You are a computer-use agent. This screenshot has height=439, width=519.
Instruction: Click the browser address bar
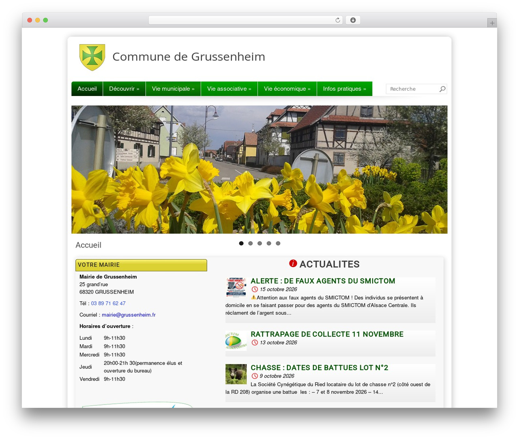point(246,20)
